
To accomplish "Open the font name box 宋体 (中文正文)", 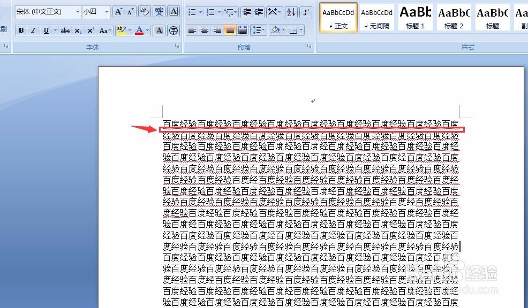I will (x=48, y=12).
